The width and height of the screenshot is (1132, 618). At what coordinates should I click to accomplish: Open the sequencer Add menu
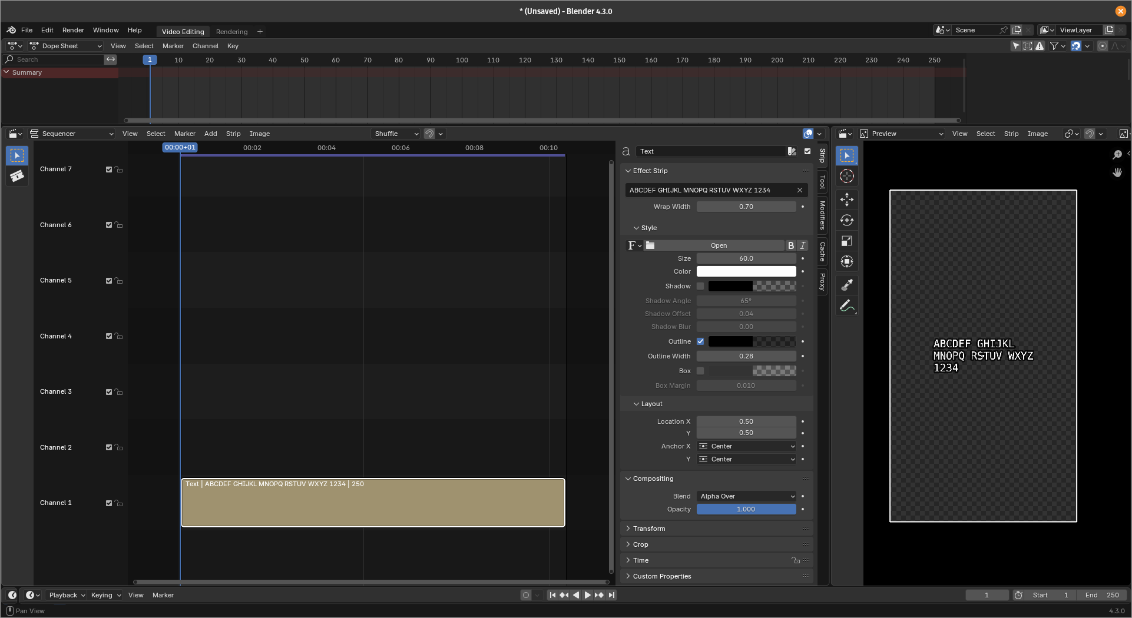click(210, 134)
